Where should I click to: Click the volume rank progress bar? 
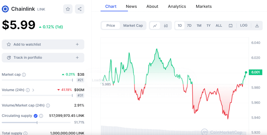pyautogui.click(x=37, y=95)
